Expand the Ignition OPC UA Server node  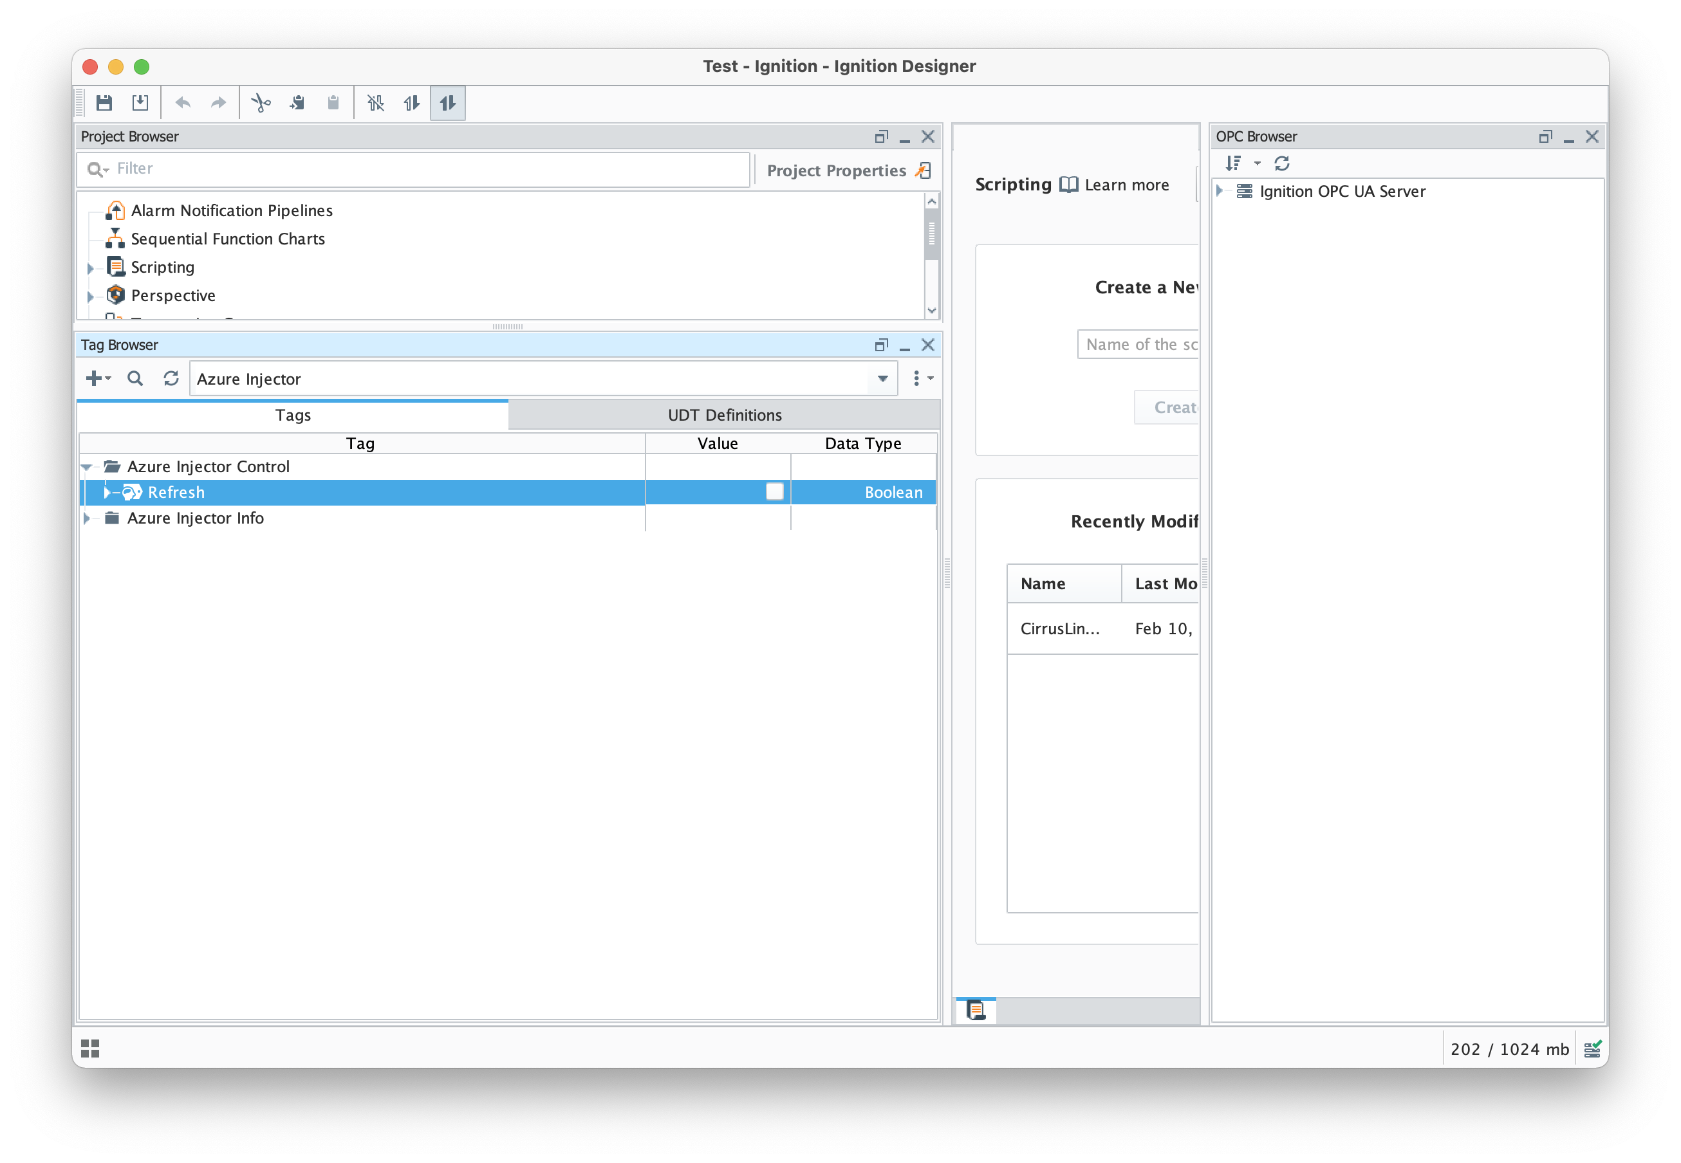(x=1219, y=191)
